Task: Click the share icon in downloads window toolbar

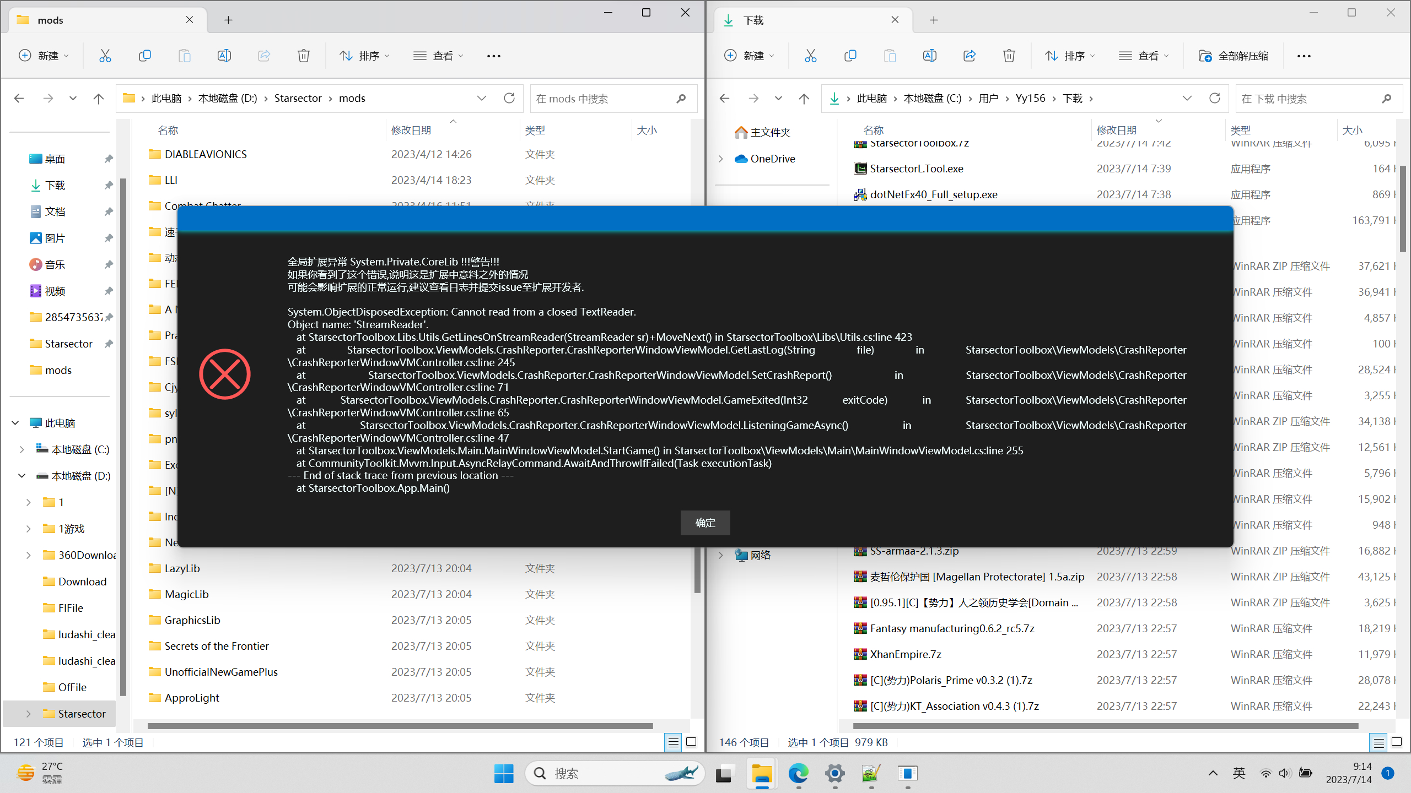Action: coord(970,56)
